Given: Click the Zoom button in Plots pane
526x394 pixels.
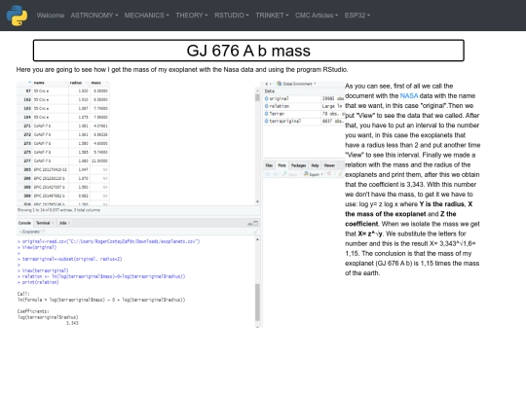Looking at the screenshot, I should click(x=290, y=174).
